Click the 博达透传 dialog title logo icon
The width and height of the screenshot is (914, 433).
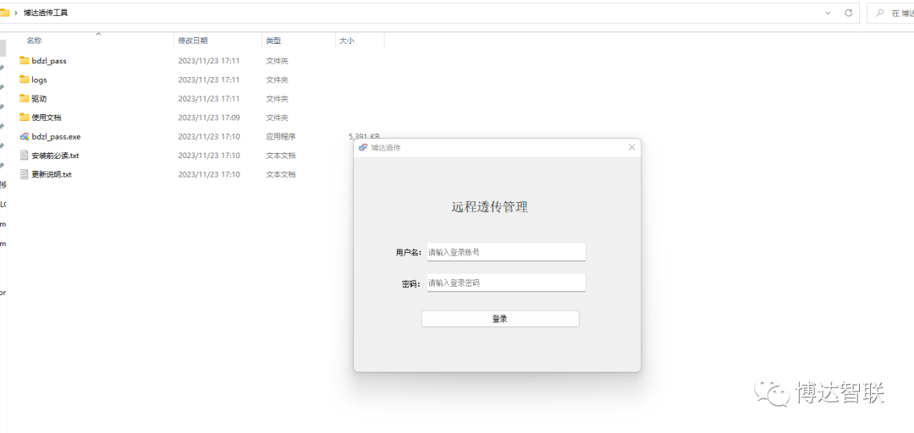(363, 147)
